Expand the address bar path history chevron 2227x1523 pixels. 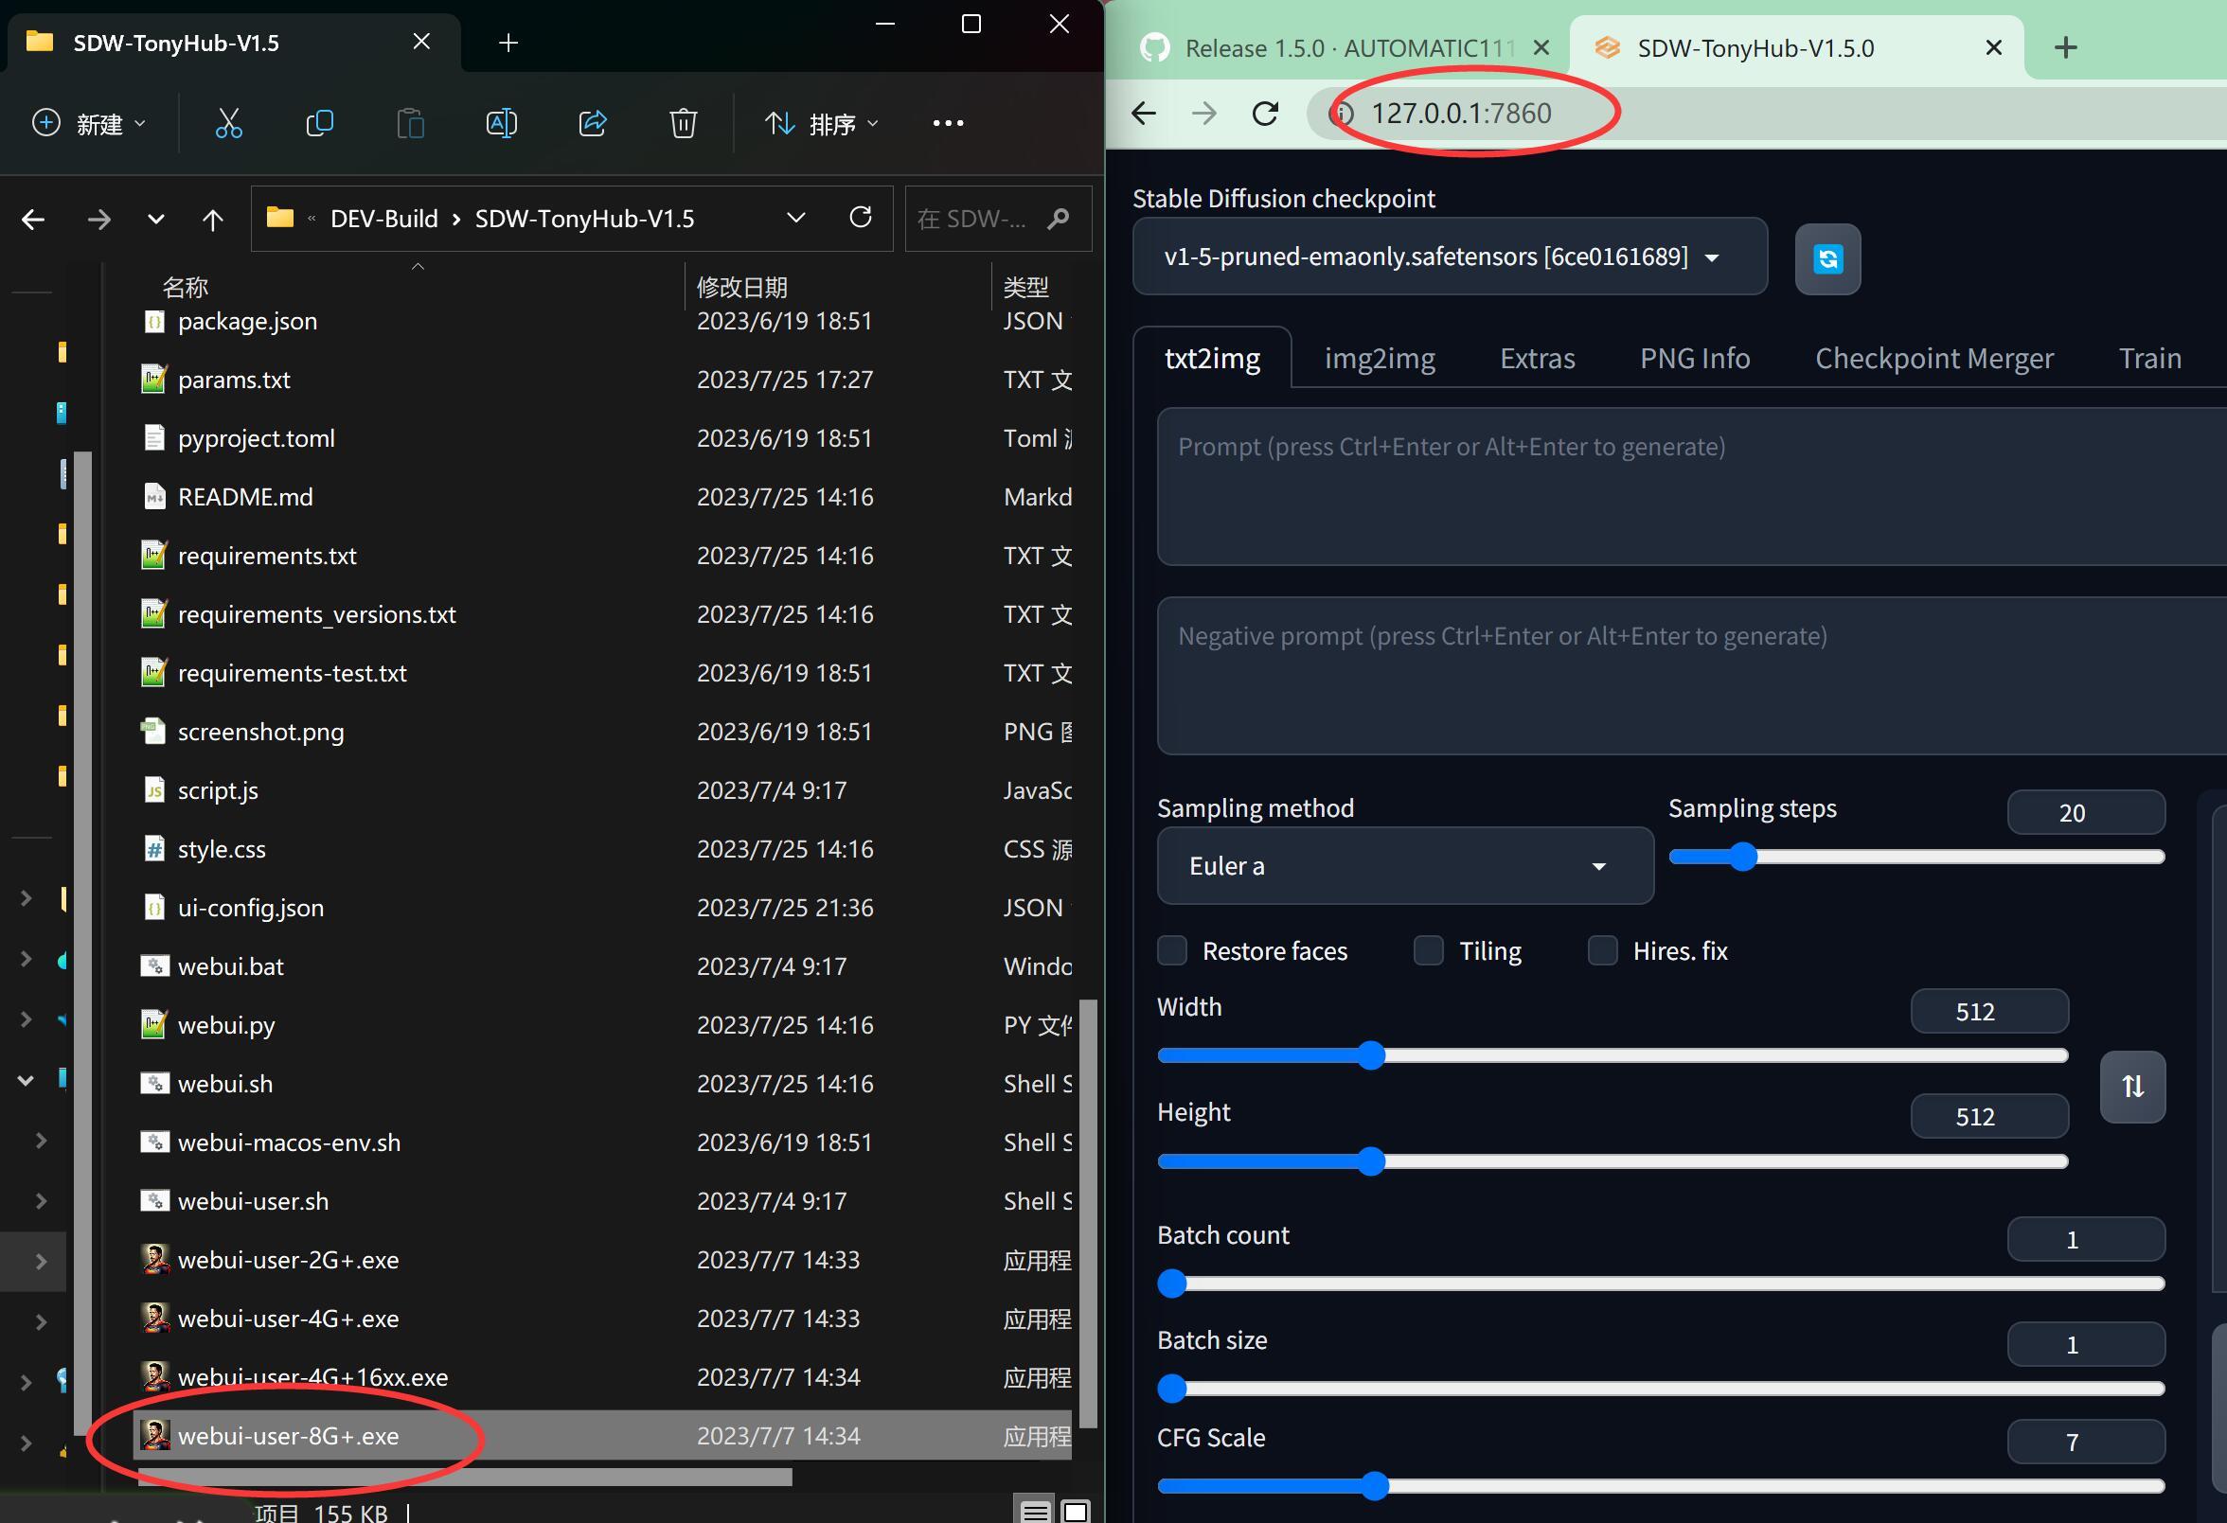point(795,219)
